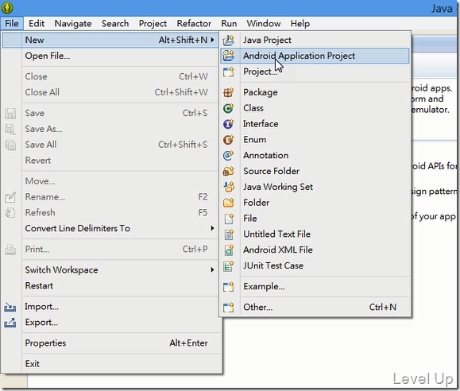Select Move... in the File menu
The image size is (460, 391).
pyautogui.click(x=110, y=181)
